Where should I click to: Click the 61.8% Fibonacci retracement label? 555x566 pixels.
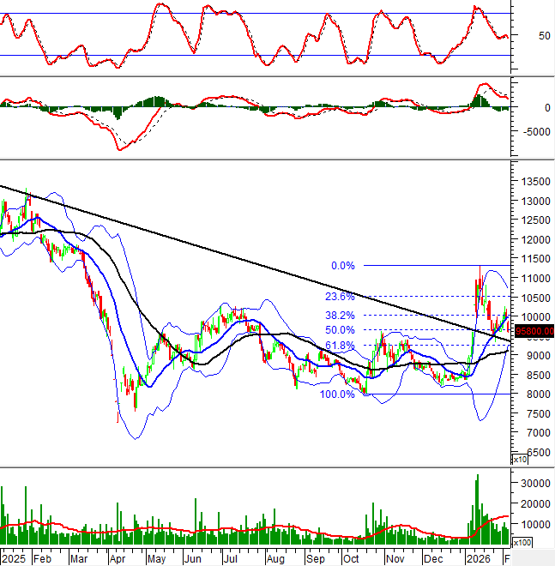point(340,346)
